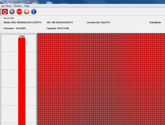This screenshot has height=125, width=165.
Task: Click the app icon in title bar
Action: (x=1, y=2)
